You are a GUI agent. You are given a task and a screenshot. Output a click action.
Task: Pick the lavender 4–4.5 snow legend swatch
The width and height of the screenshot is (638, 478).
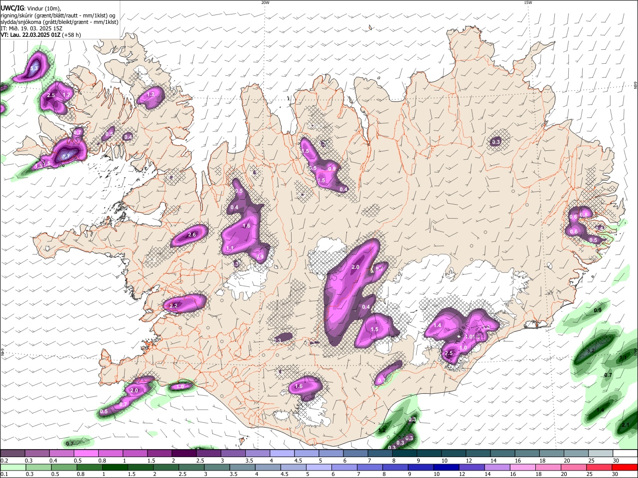pyautogui.click(x=281, y=454)
